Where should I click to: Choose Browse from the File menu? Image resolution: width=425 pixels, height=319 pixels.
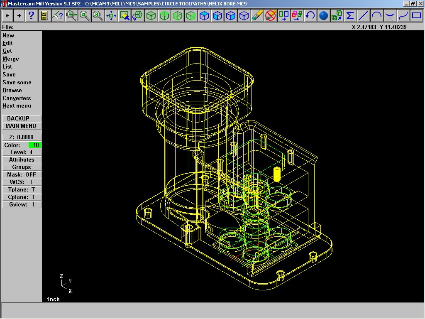12,90
